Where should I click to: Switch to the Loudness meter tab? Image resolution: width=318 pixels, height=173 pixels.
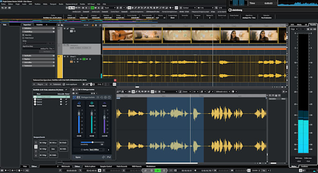(x=304, y=166)
